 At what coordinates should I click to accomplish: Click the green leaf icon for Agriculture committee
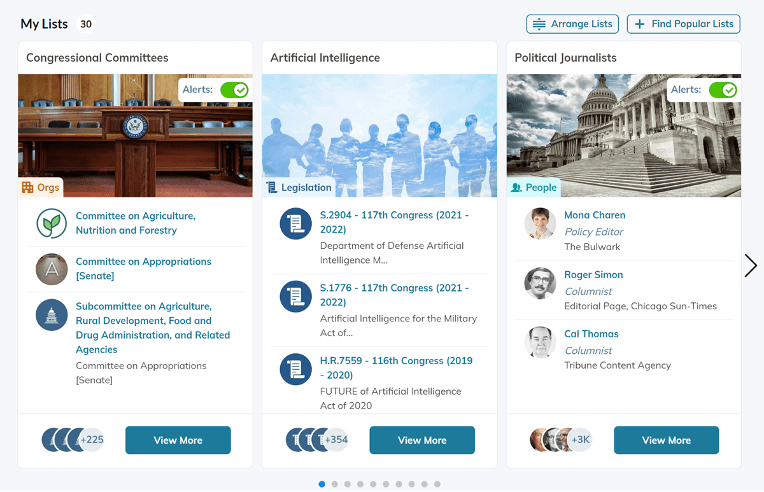52,223
